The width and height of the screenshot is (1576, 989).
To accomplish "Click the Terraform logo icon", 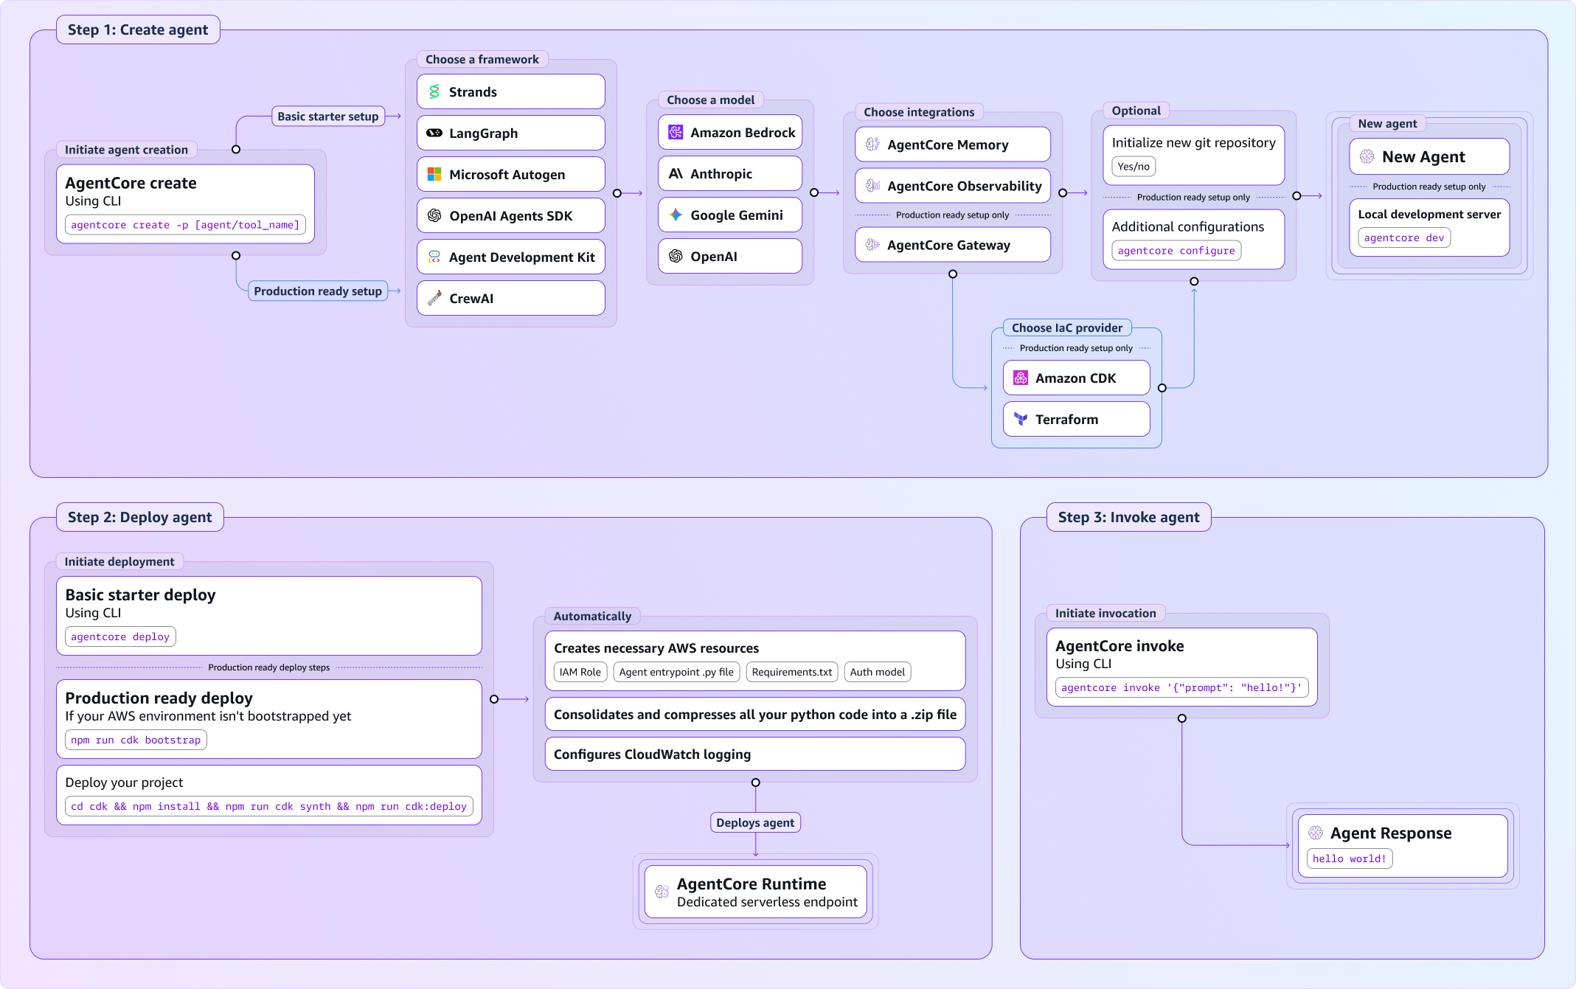I will pyautogui.click(x=1021, y=420).
